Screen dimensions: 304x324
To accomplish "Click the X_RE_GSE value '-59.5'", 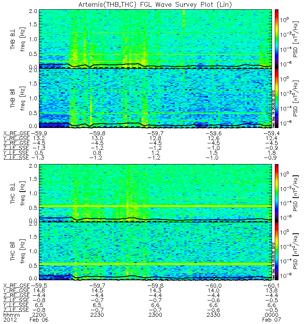I will tap(39, 286).
